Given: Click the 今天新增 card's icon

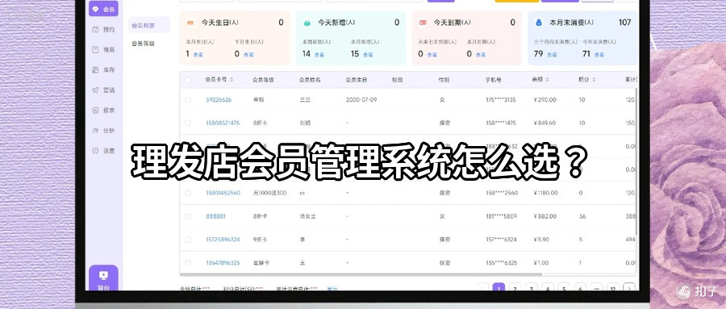Looking at the screenshot, I should pyautogui.click(x=307, y=23).
